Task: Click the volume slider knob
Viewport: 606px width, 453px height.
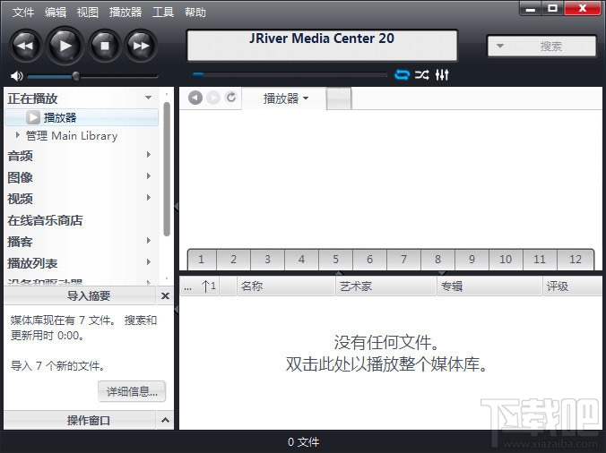Action: pos(76,76)
